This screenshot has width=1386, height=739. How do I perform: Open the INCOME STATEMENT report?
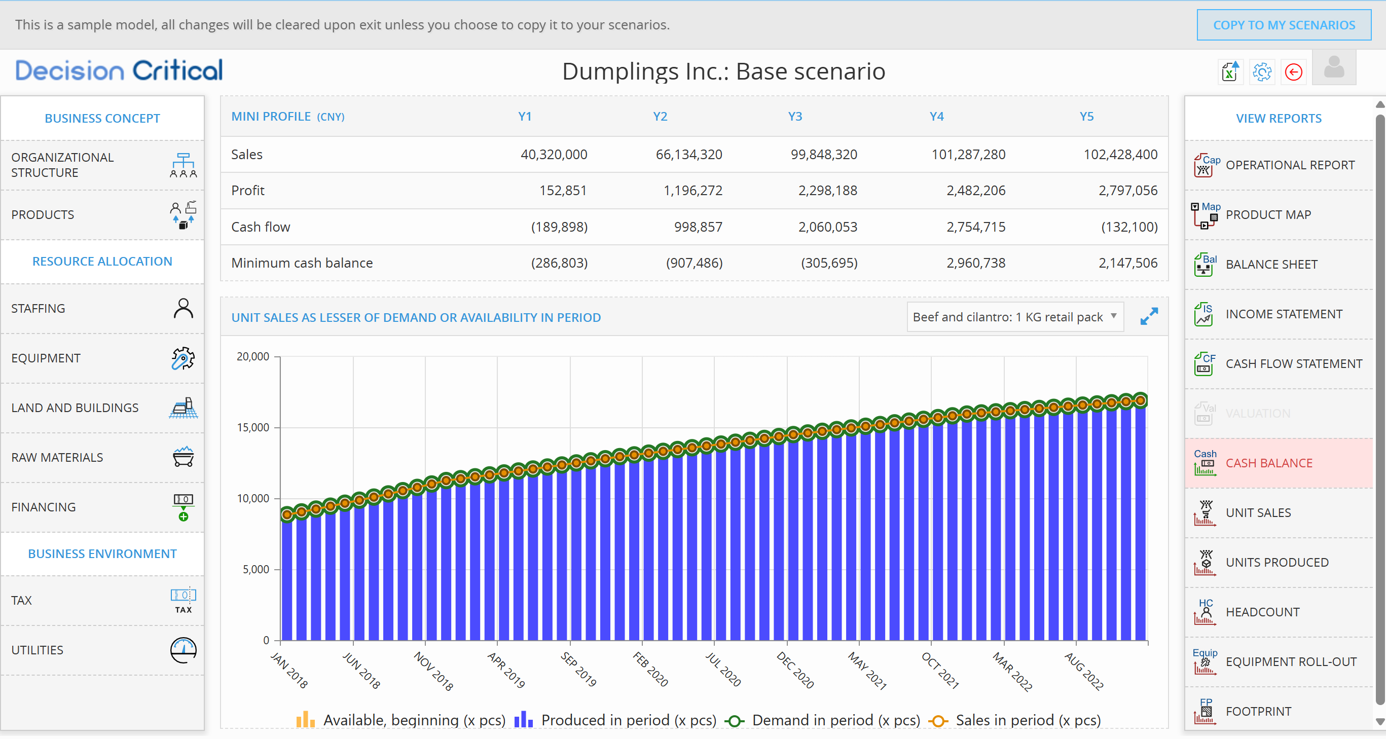coord(1279,314)
